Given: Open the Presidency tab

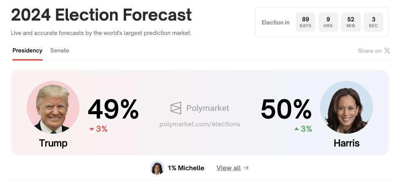Looking at the screenshot, I should pos(27,51).
